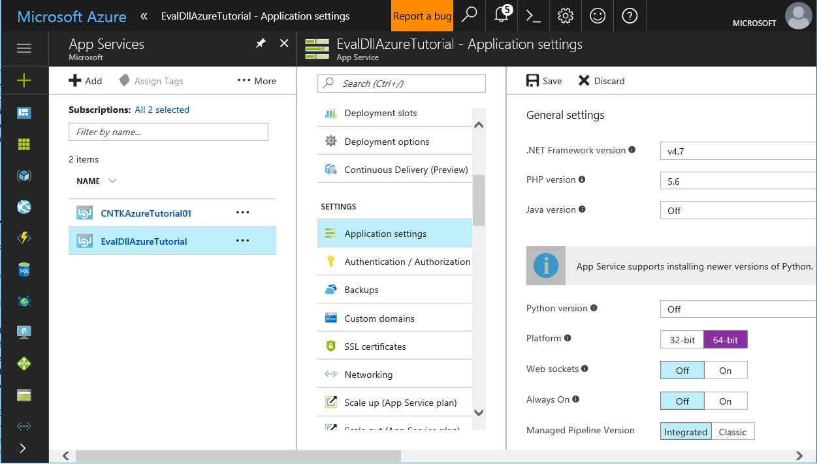Viewport: 817px width, 464px height.
Task: Click Report a bug button
Action: [x=422, y=16]
